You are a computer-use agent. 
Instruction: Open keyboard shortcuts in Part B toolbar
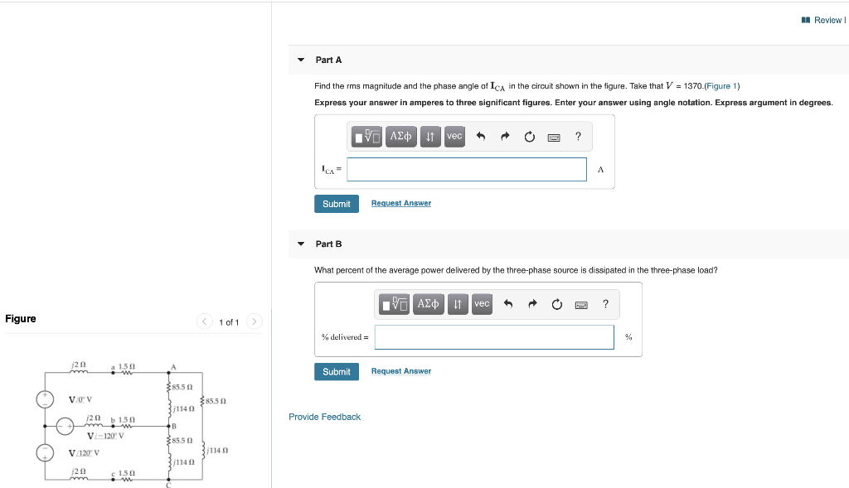[x=581, y=305]
